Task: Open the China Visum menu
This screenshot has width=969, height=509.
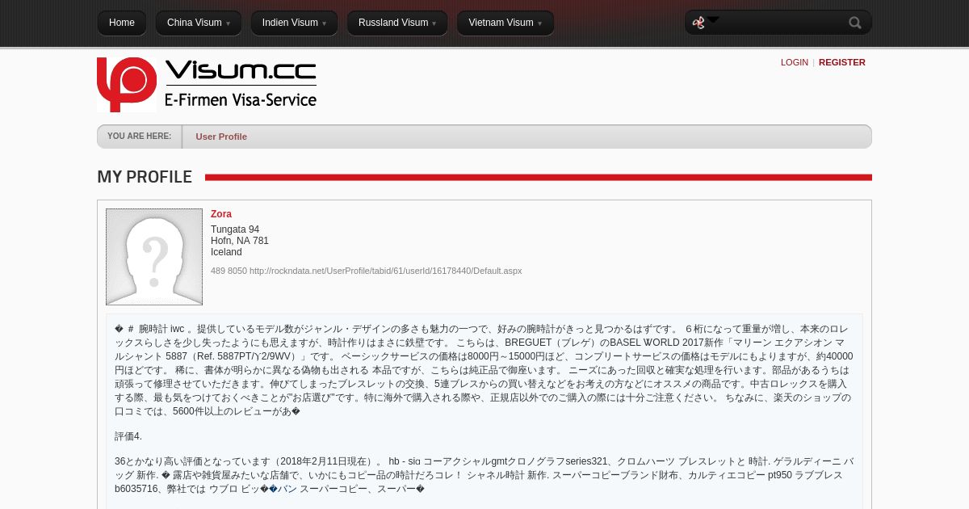Action: [199, 23]
